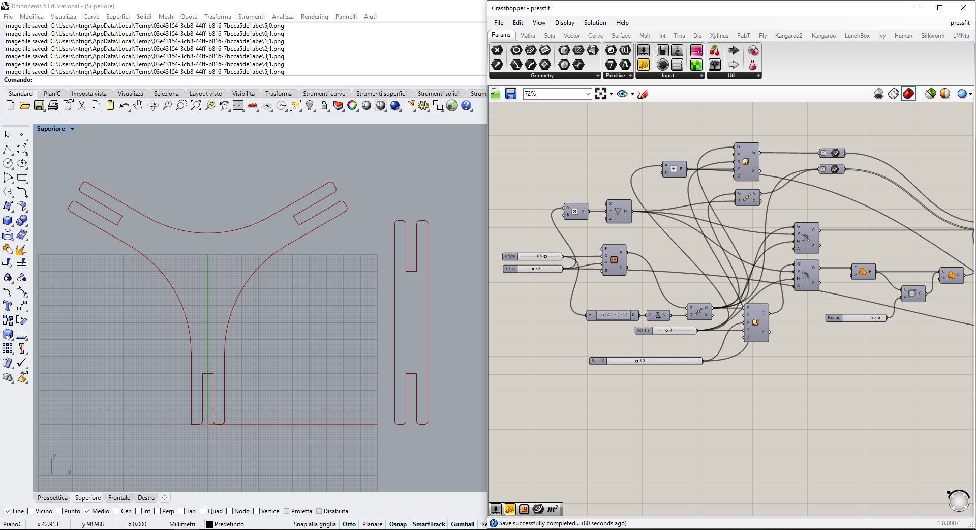This screenshot has width=976, height=530.
Task: Switch to the Kangaroo2 tab
Action: (x=788, y=36)
